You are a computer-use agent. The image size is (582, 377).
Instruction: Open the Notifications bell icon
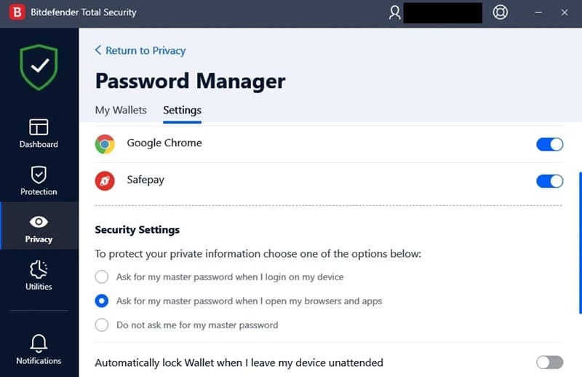pyautogui.click(x=39, y=343)
